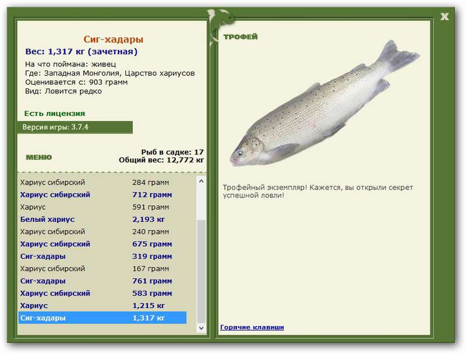The height and width of the screenshot is (354, 466).
Task: Click the Сиг-хадары title heading
Action: [113, 39]
